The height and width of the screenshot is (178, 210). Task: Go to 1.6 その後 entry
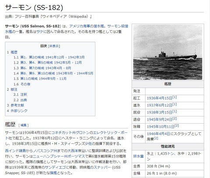tap(25, 84)
